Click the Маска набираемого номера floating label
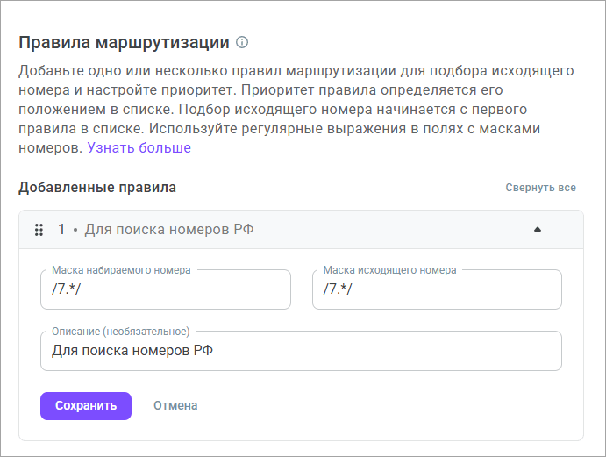The height and width of the screenshot is (457, 606). [121, 270]
